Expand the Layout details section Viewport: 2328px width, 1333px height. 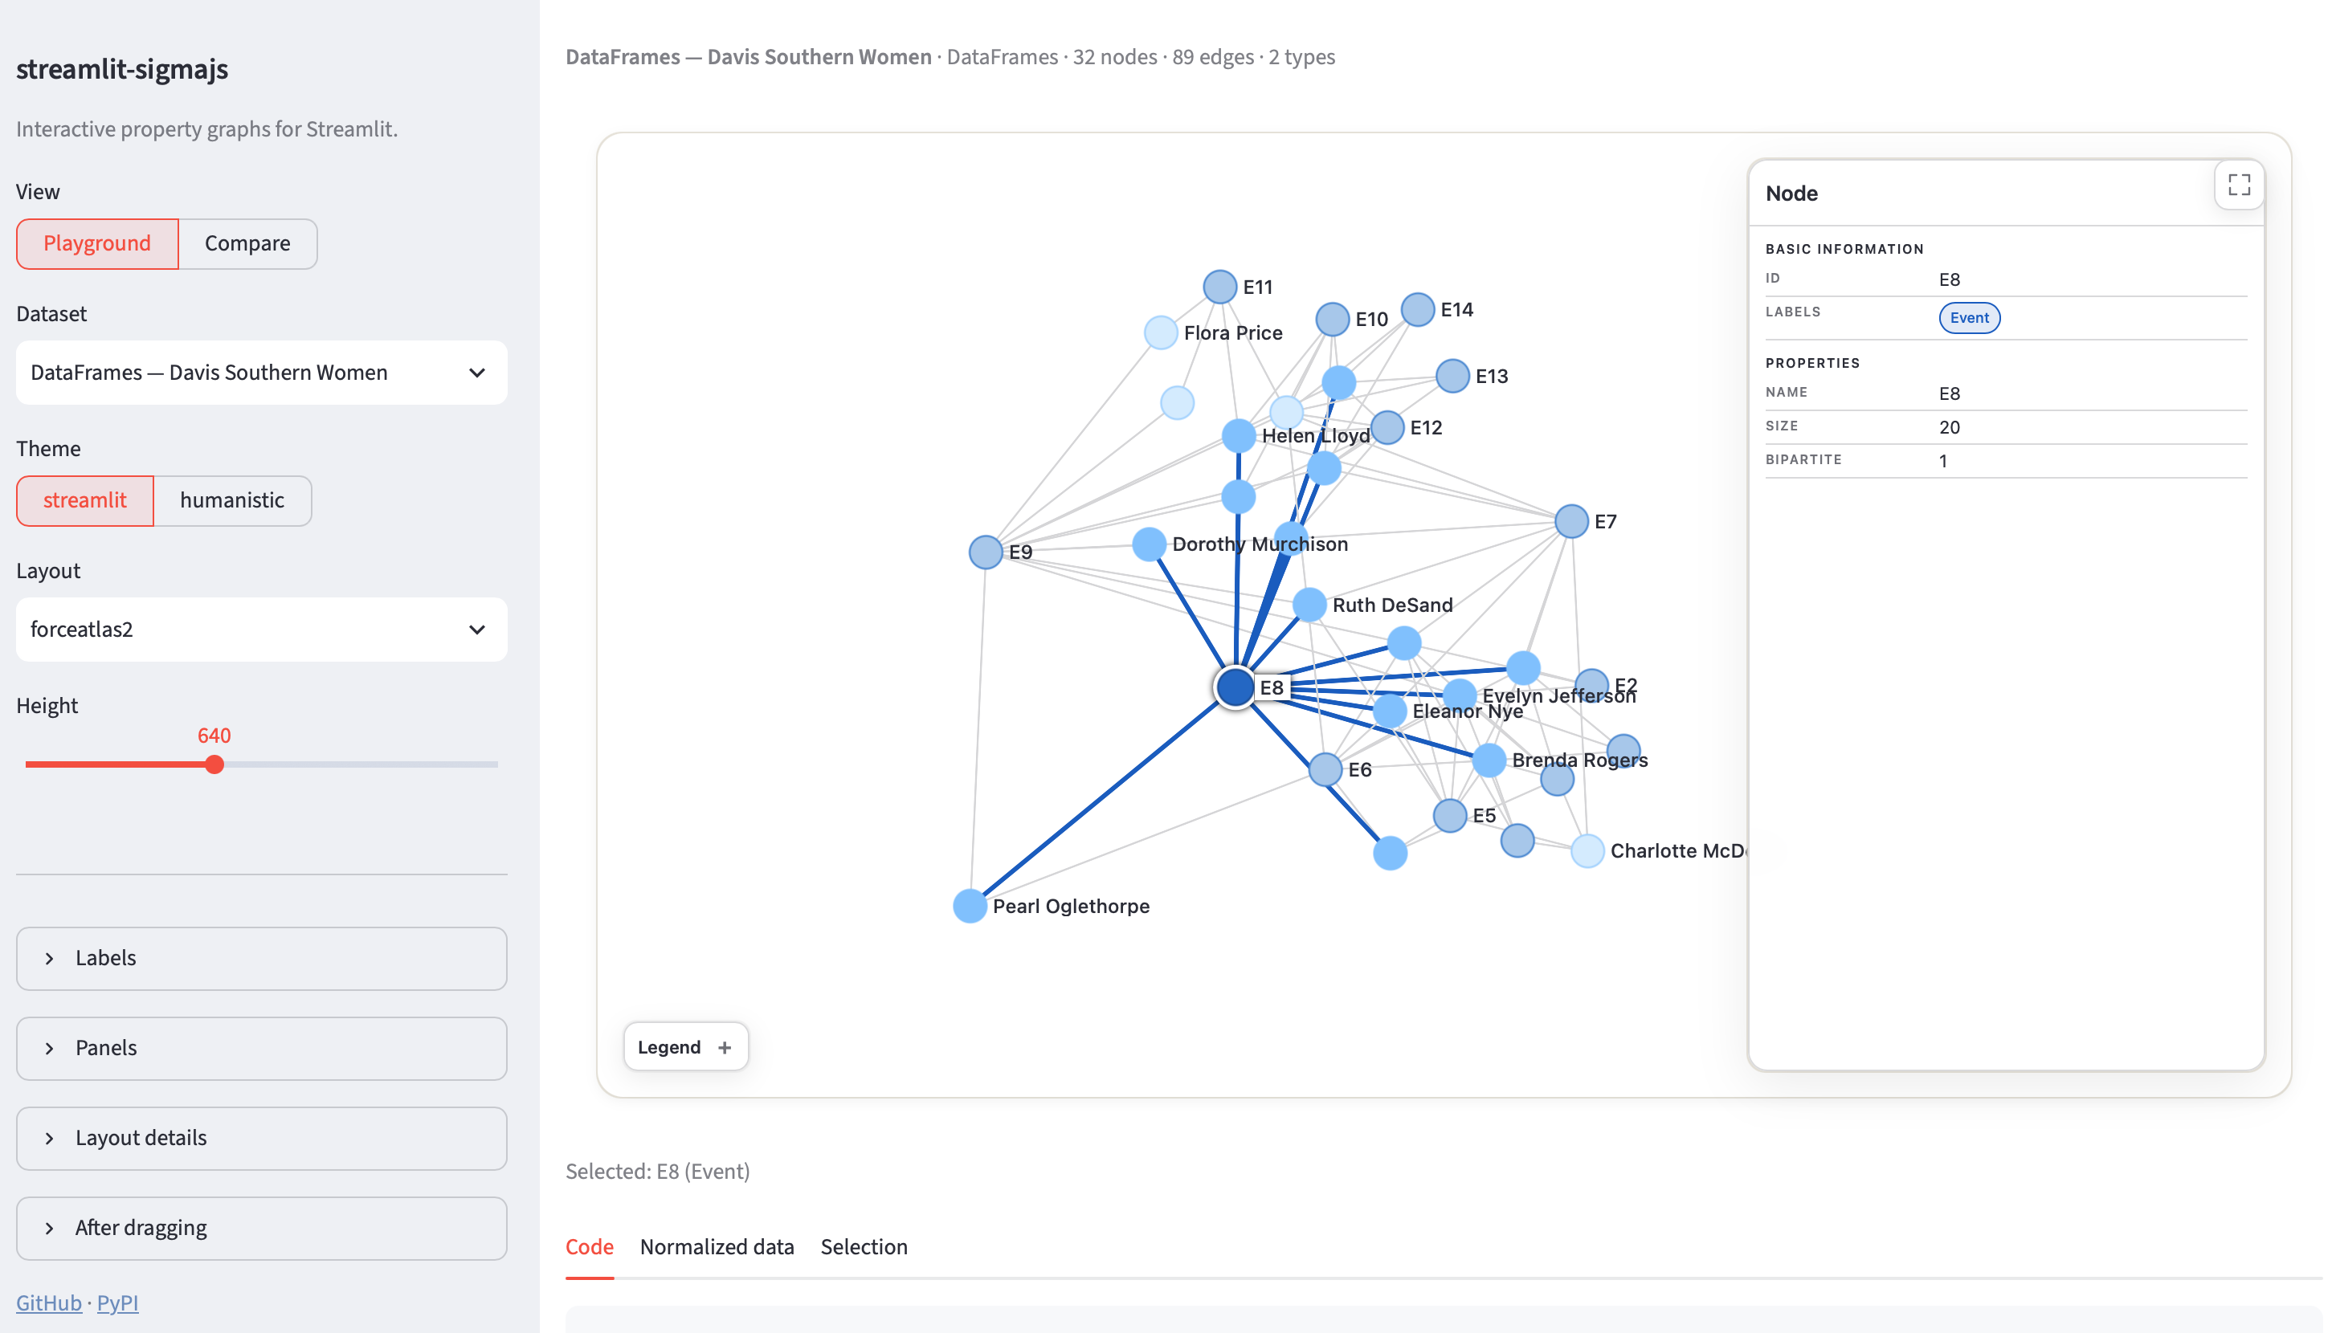click(x=262, y=1138)
